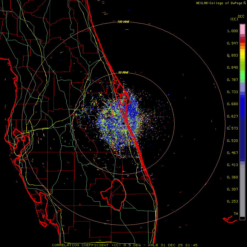Click the NEXLAB-College of DuPage label
The height and width of the screenshot is (247, 247).
tap(221, 3)
